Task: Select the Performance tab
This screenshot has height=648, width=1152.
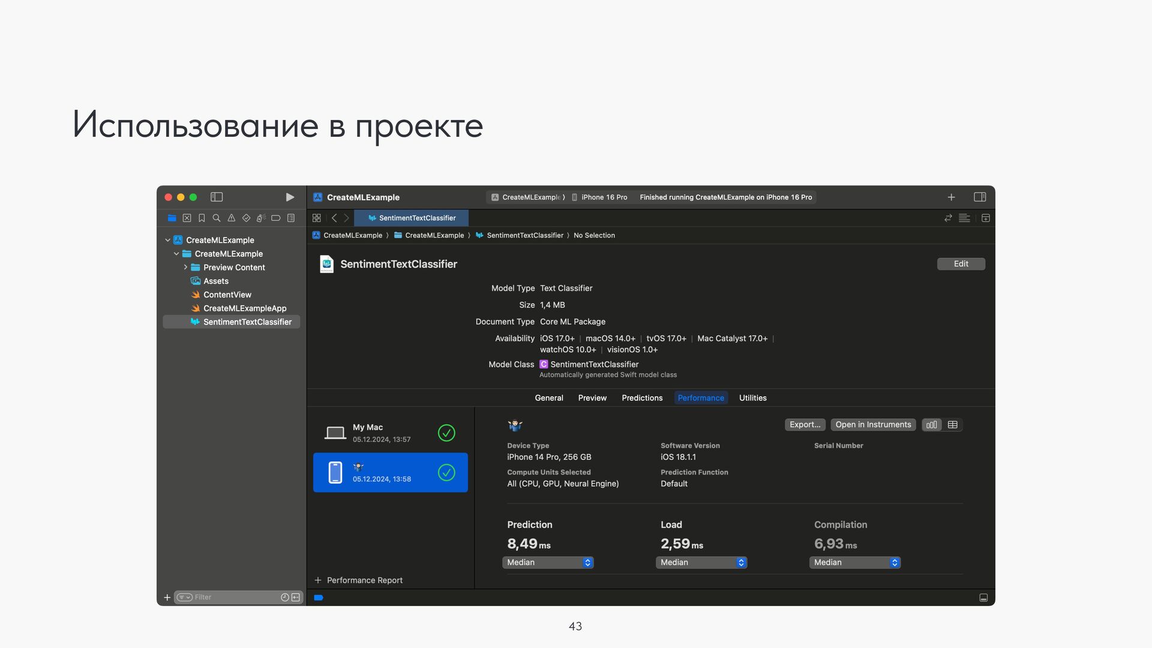Action: (x=701, y=398)
